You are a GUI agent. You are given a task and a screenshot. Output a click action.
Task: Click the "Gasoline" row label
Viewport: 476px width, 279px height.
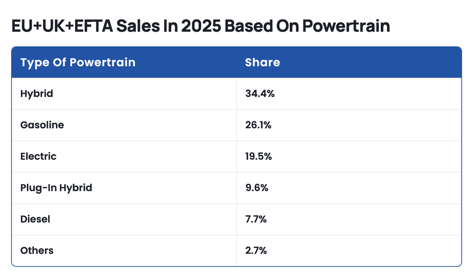click(x=42, y=125)
